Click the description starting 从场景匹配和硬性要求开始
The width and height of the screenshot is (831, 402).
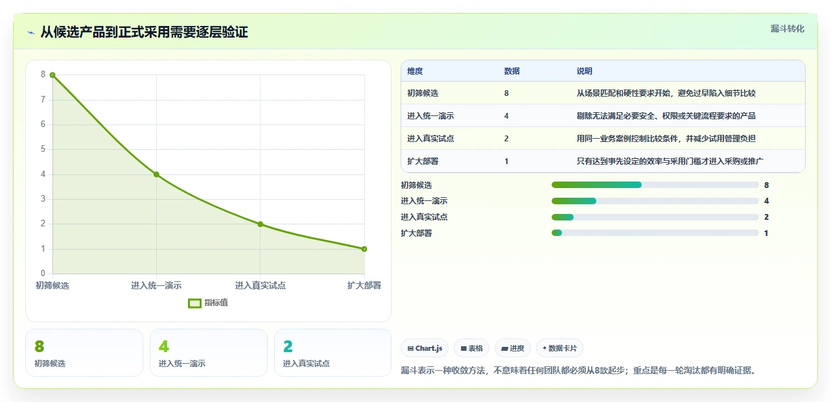(x=666, y=93)
